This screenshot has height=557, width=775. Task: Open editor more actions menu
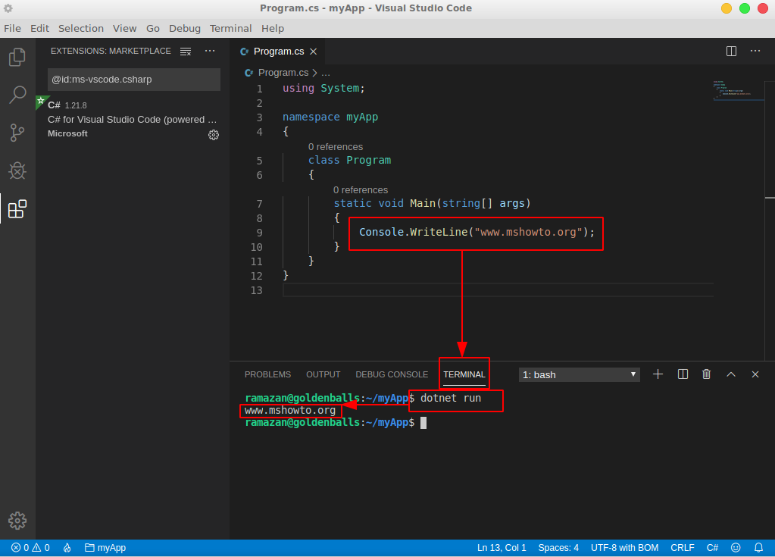755,51
